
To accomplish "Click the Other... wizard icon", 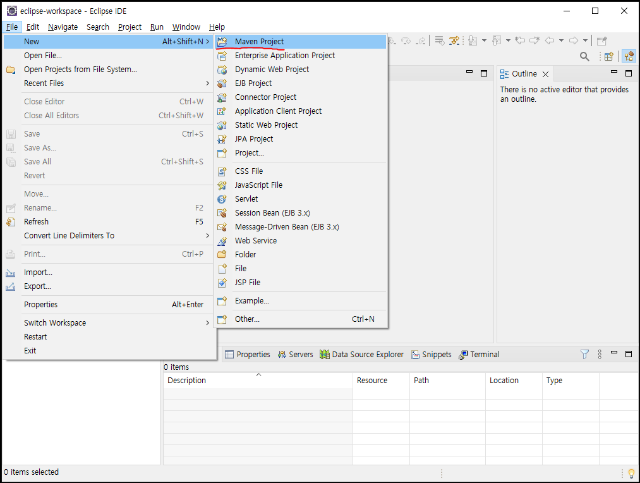I will [x=222, y=319].
